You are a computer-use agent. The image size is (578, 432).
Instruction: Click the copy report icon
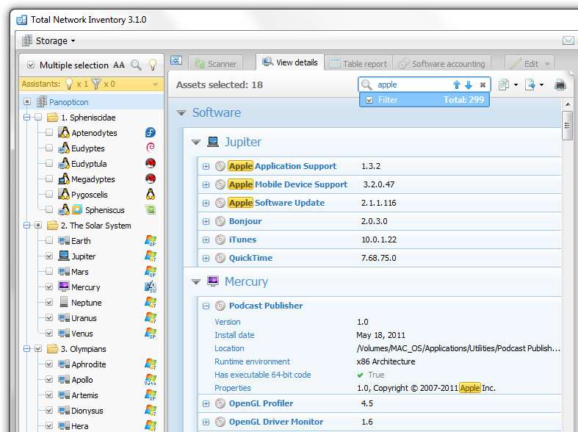[504, 84]
